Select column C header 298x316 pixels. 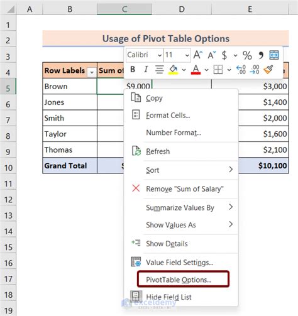(124, 9)
